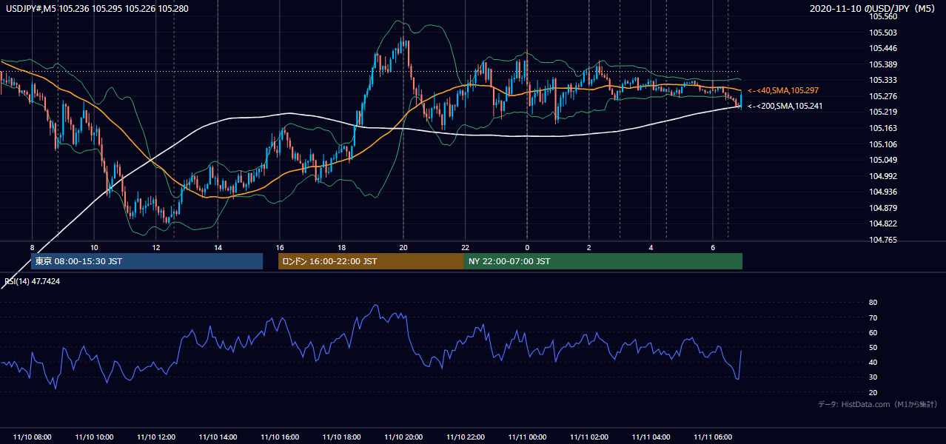Click the 11/10 20:00 date label
The height and width of the screenshot is (444, 946).
coord(403,437)
